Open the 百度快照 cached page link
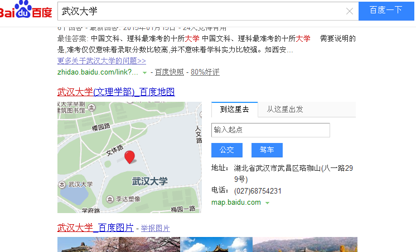Viewport: 416px width, 252px height. 169,72
